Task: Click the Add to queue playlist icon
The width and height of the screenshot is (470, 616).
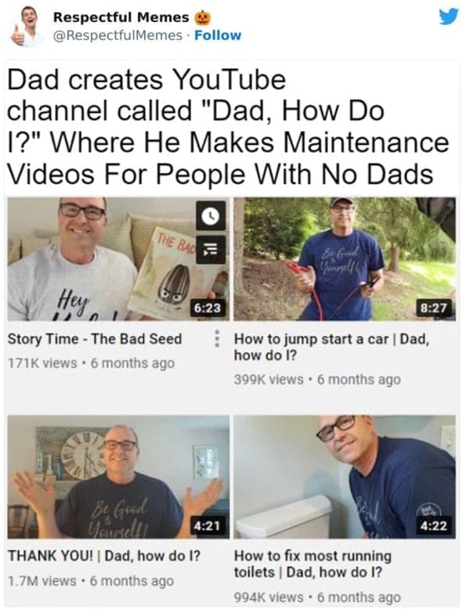Action: click(211, 250)
